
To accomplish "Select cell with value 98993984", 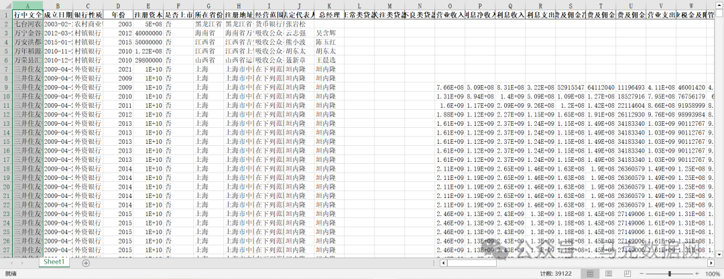I will (691, 114).
